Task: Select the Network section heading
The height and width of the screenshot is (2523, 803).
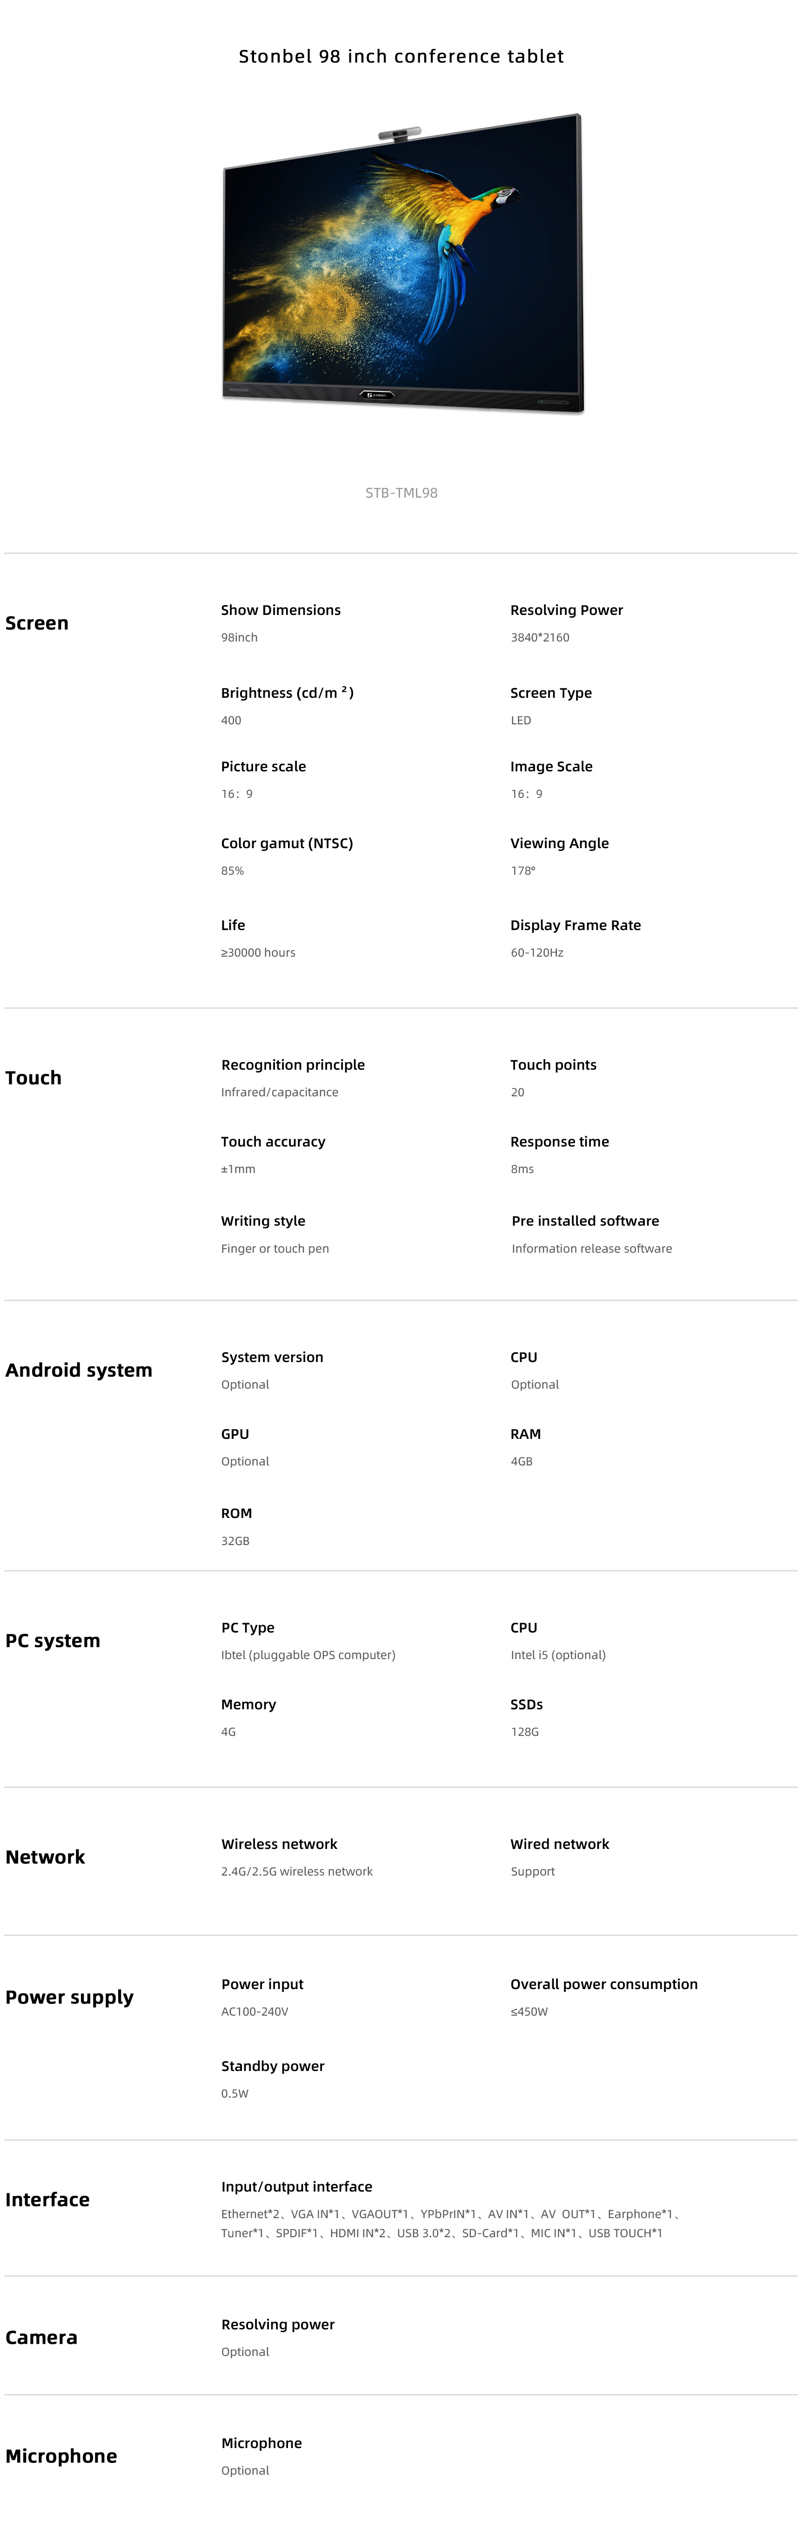Action: coord(45,1857)
